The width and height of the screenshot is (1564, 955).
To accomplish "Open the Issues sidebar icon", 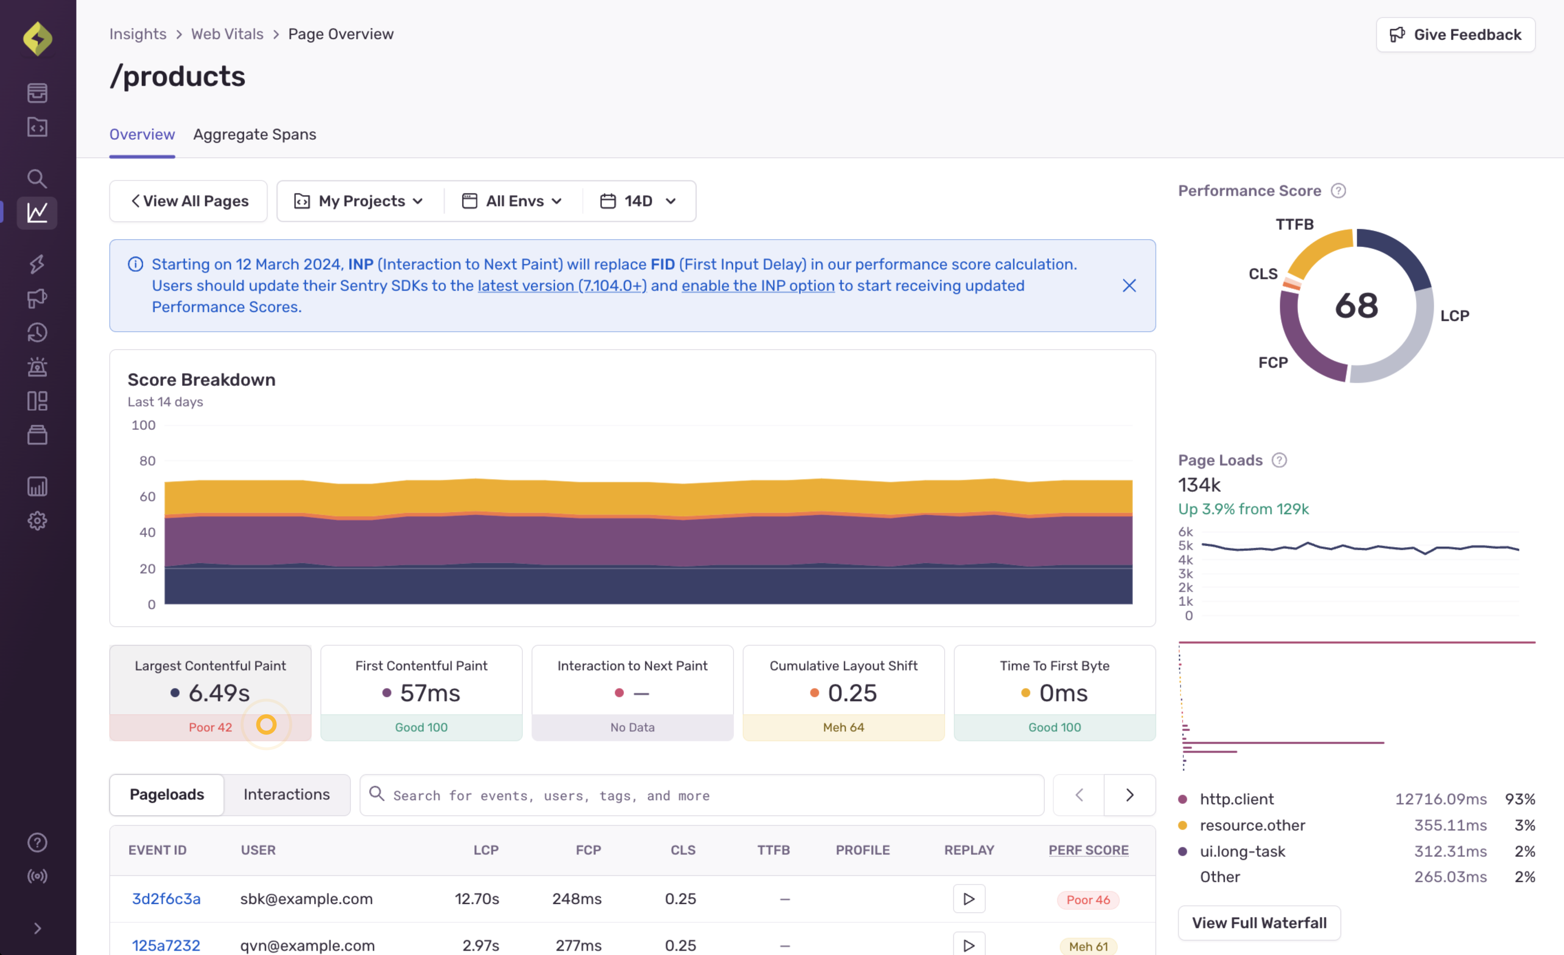I will 37,92.
